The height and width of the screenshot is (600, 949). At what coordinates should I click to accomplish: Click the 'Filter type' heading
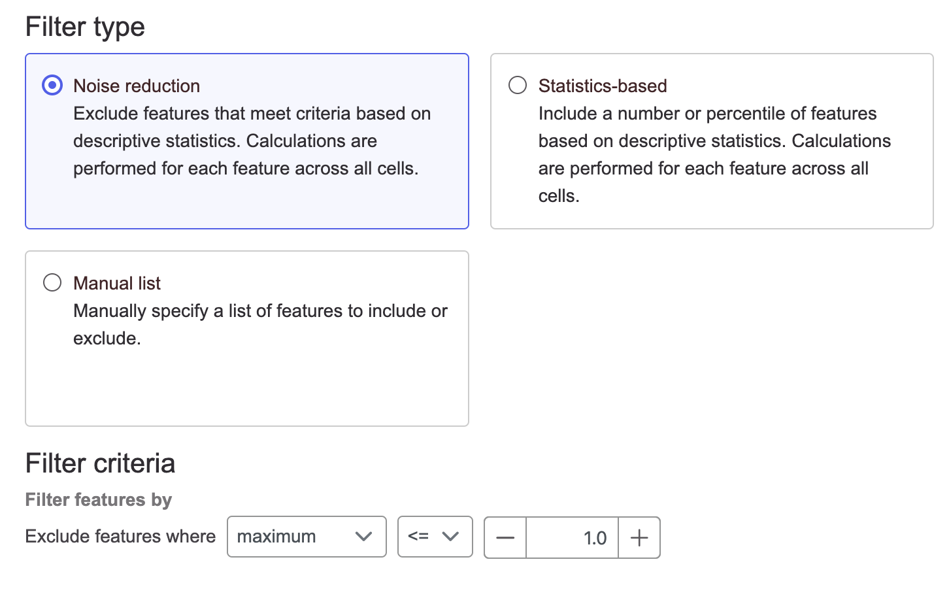point(85,27)
